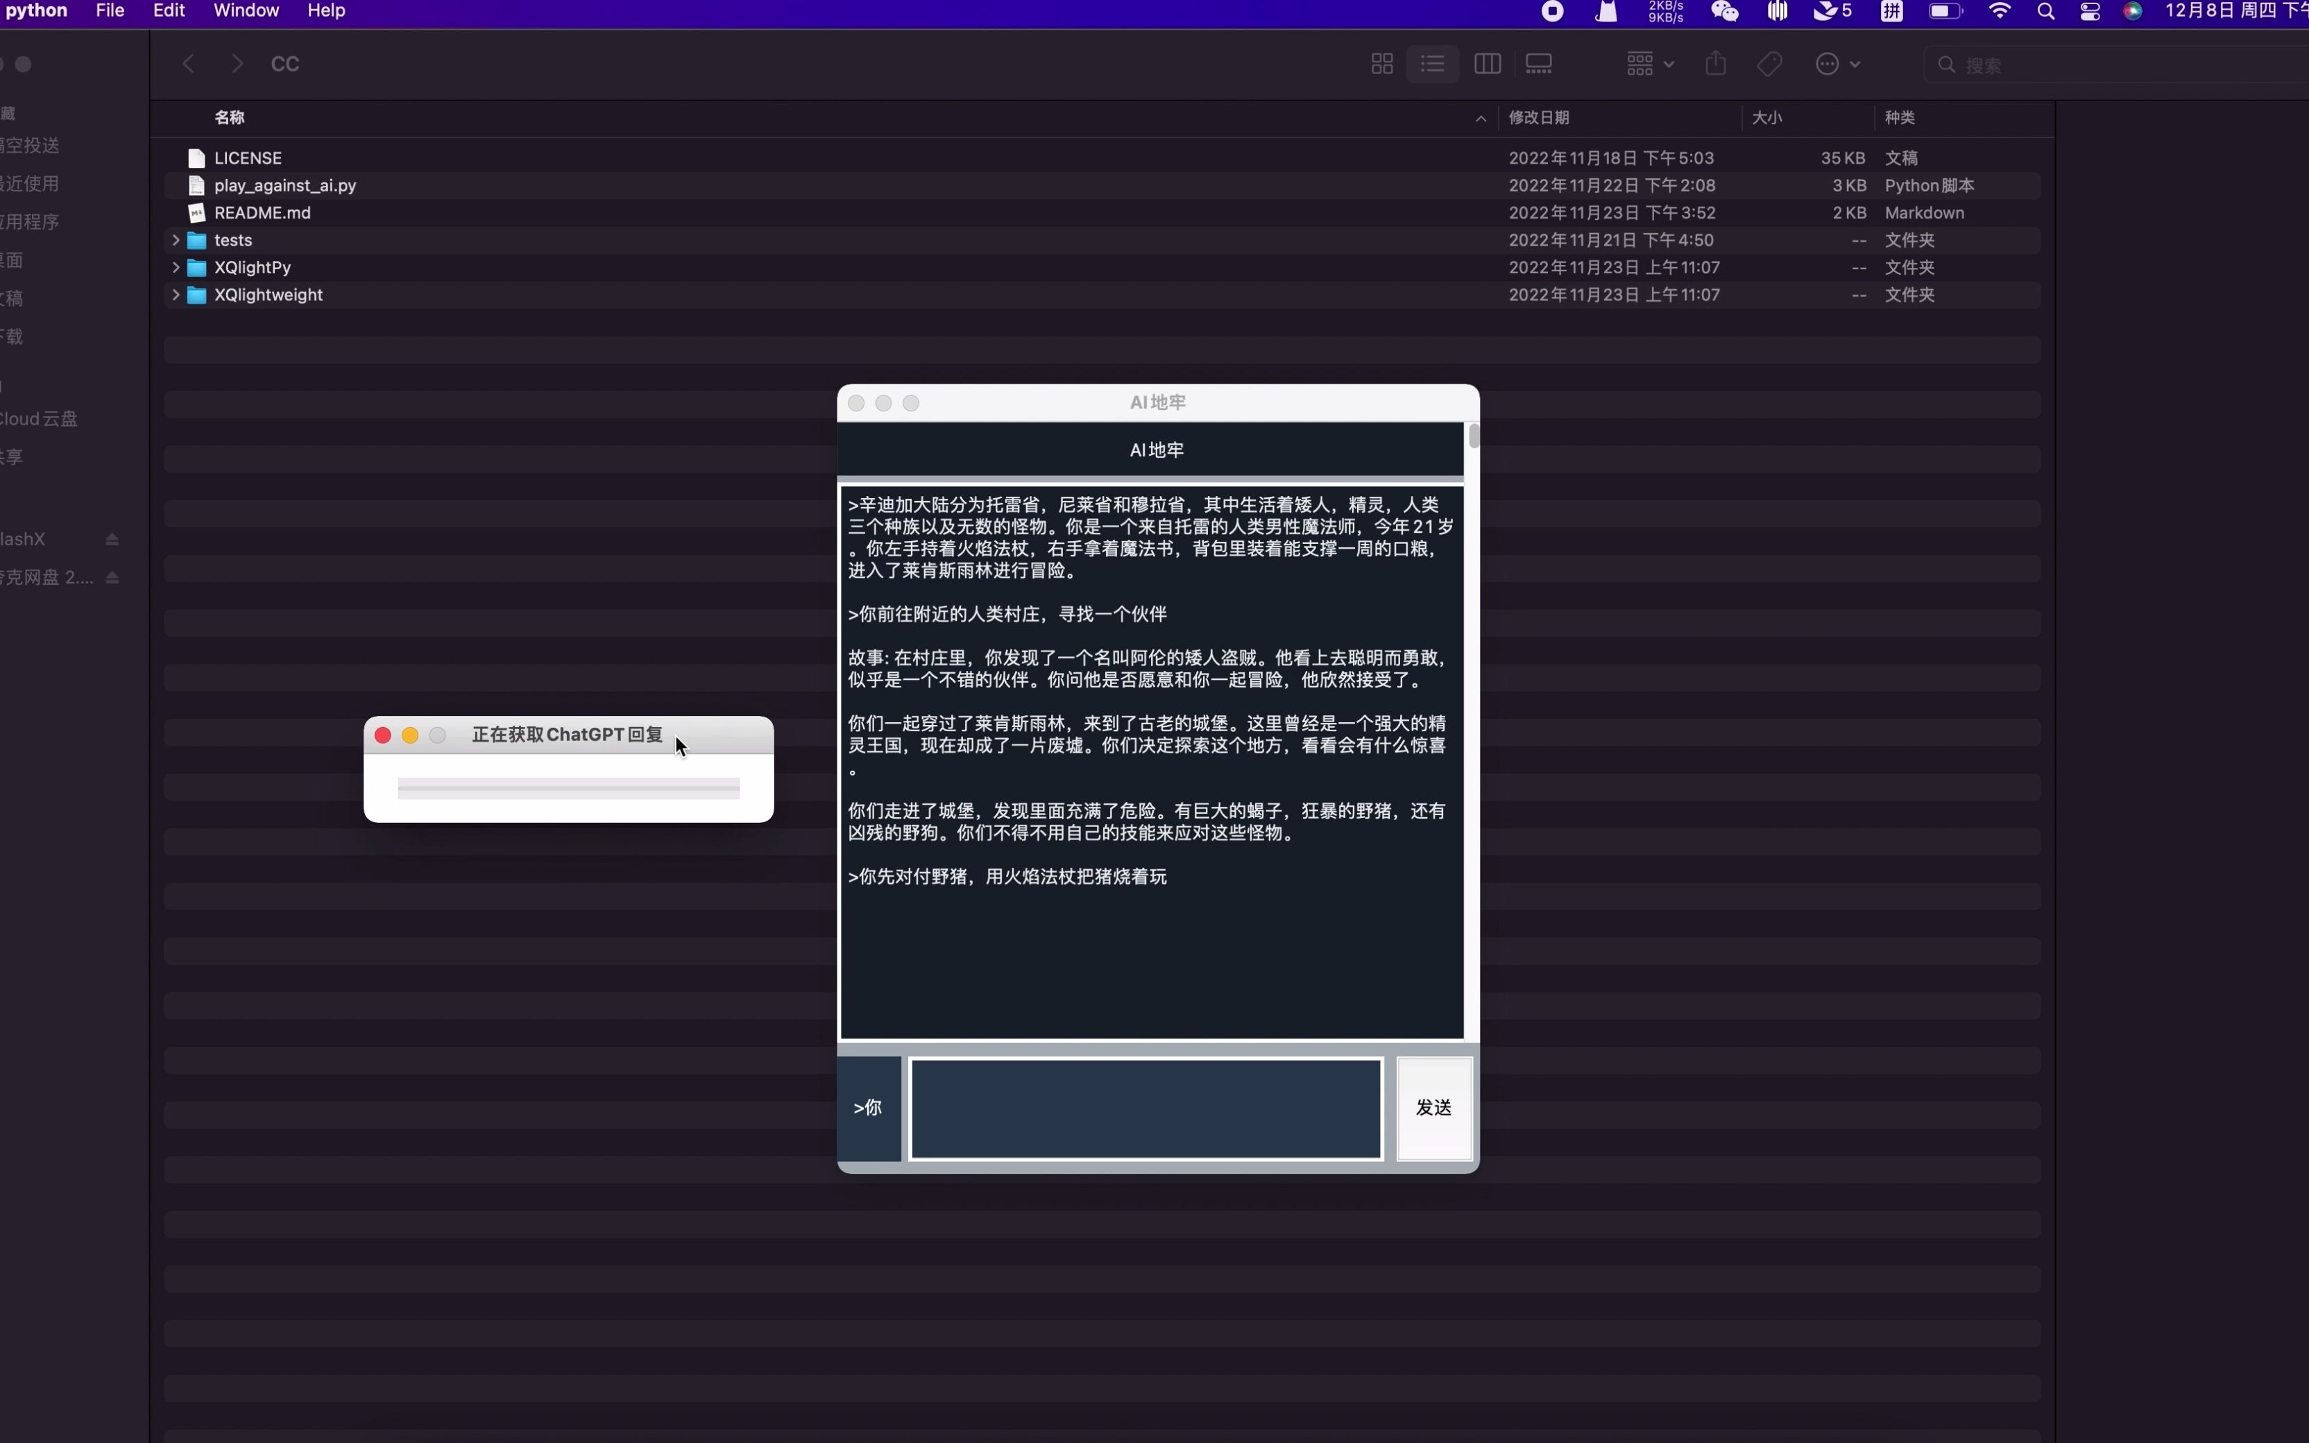2309x1443 pixels.
Task: Open the input method menu bar icon
Action: click(1892, 12)
